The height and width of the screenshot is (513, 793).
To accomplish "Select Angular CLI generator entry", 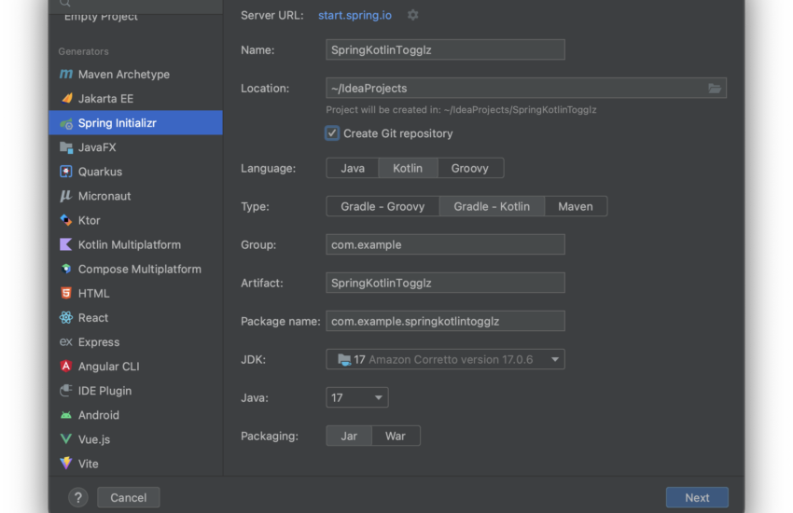I will 135,366.
